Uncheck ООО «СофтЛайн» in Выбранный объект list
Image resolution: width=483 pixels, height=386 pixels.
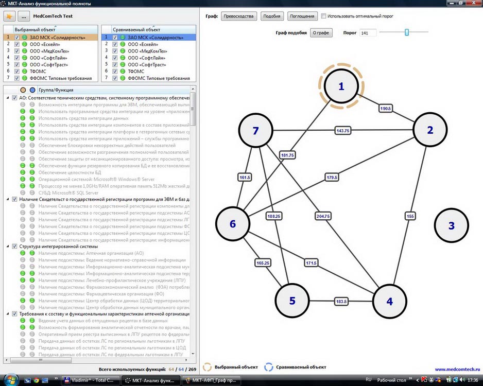(x=17, y=58)
